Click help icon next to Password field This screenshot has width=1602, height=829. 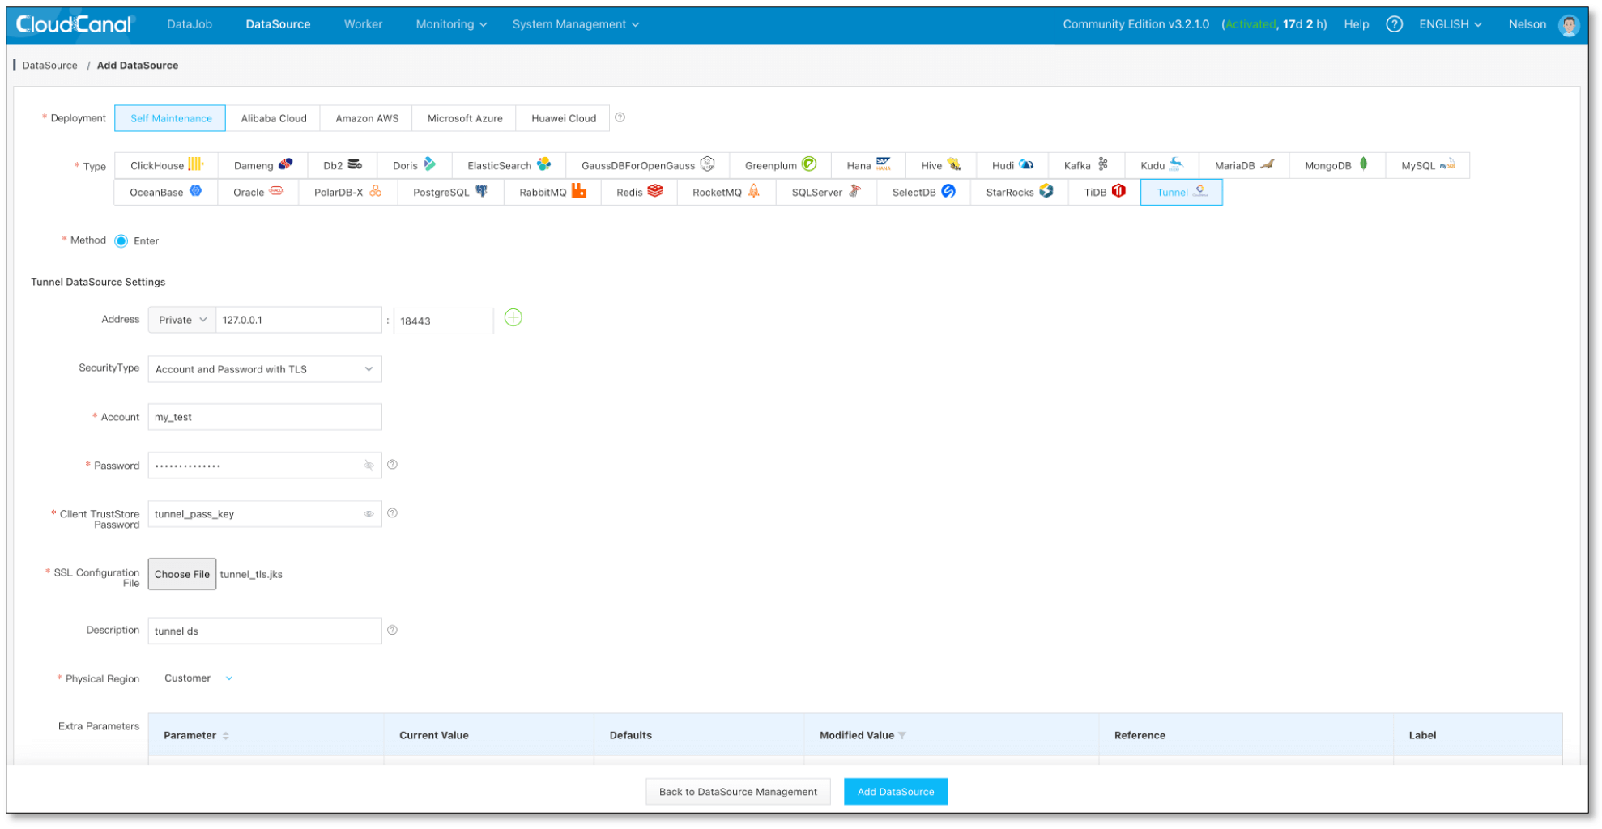point(392,465)
